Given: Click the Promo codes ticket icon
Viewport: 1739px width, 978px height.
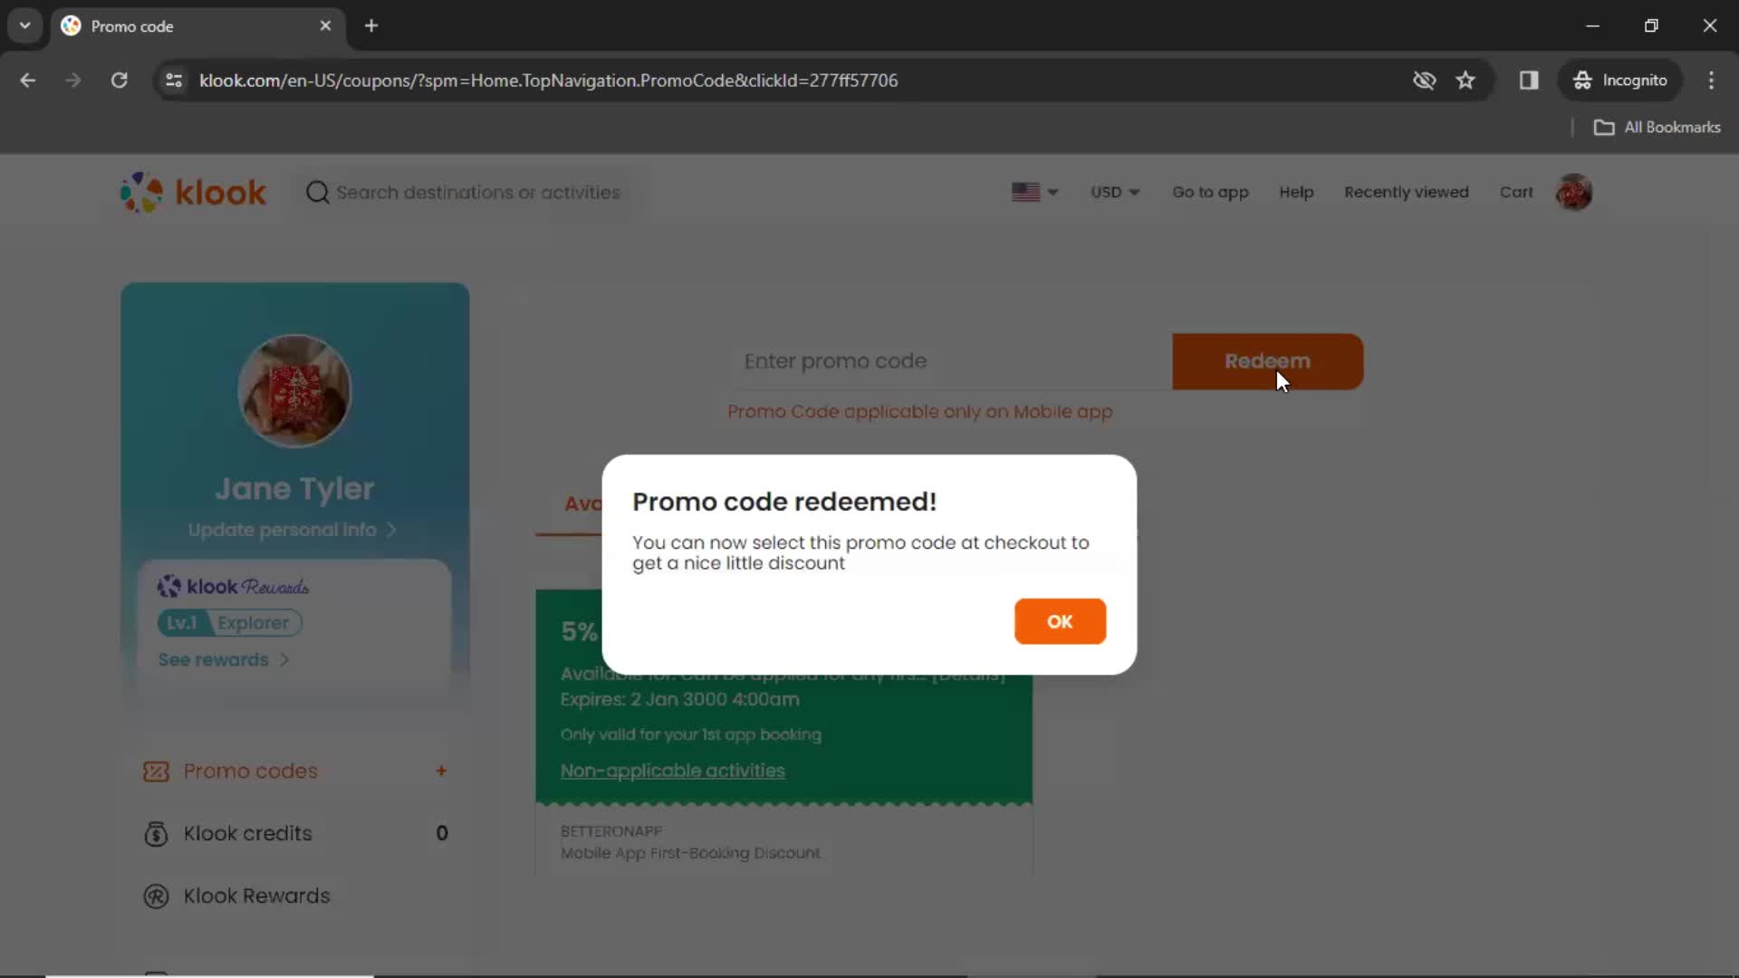Looking at the screenshot, I should [156, 772].
